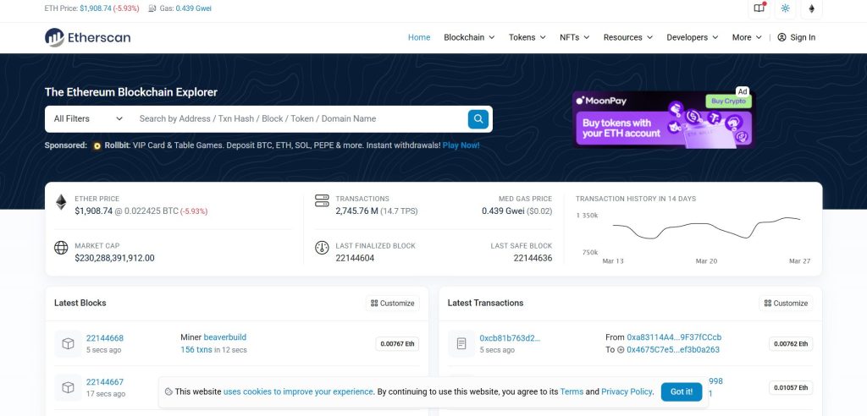Click the user icon beside Sign In
Screen dimensions: 867x416
[781, 37]
